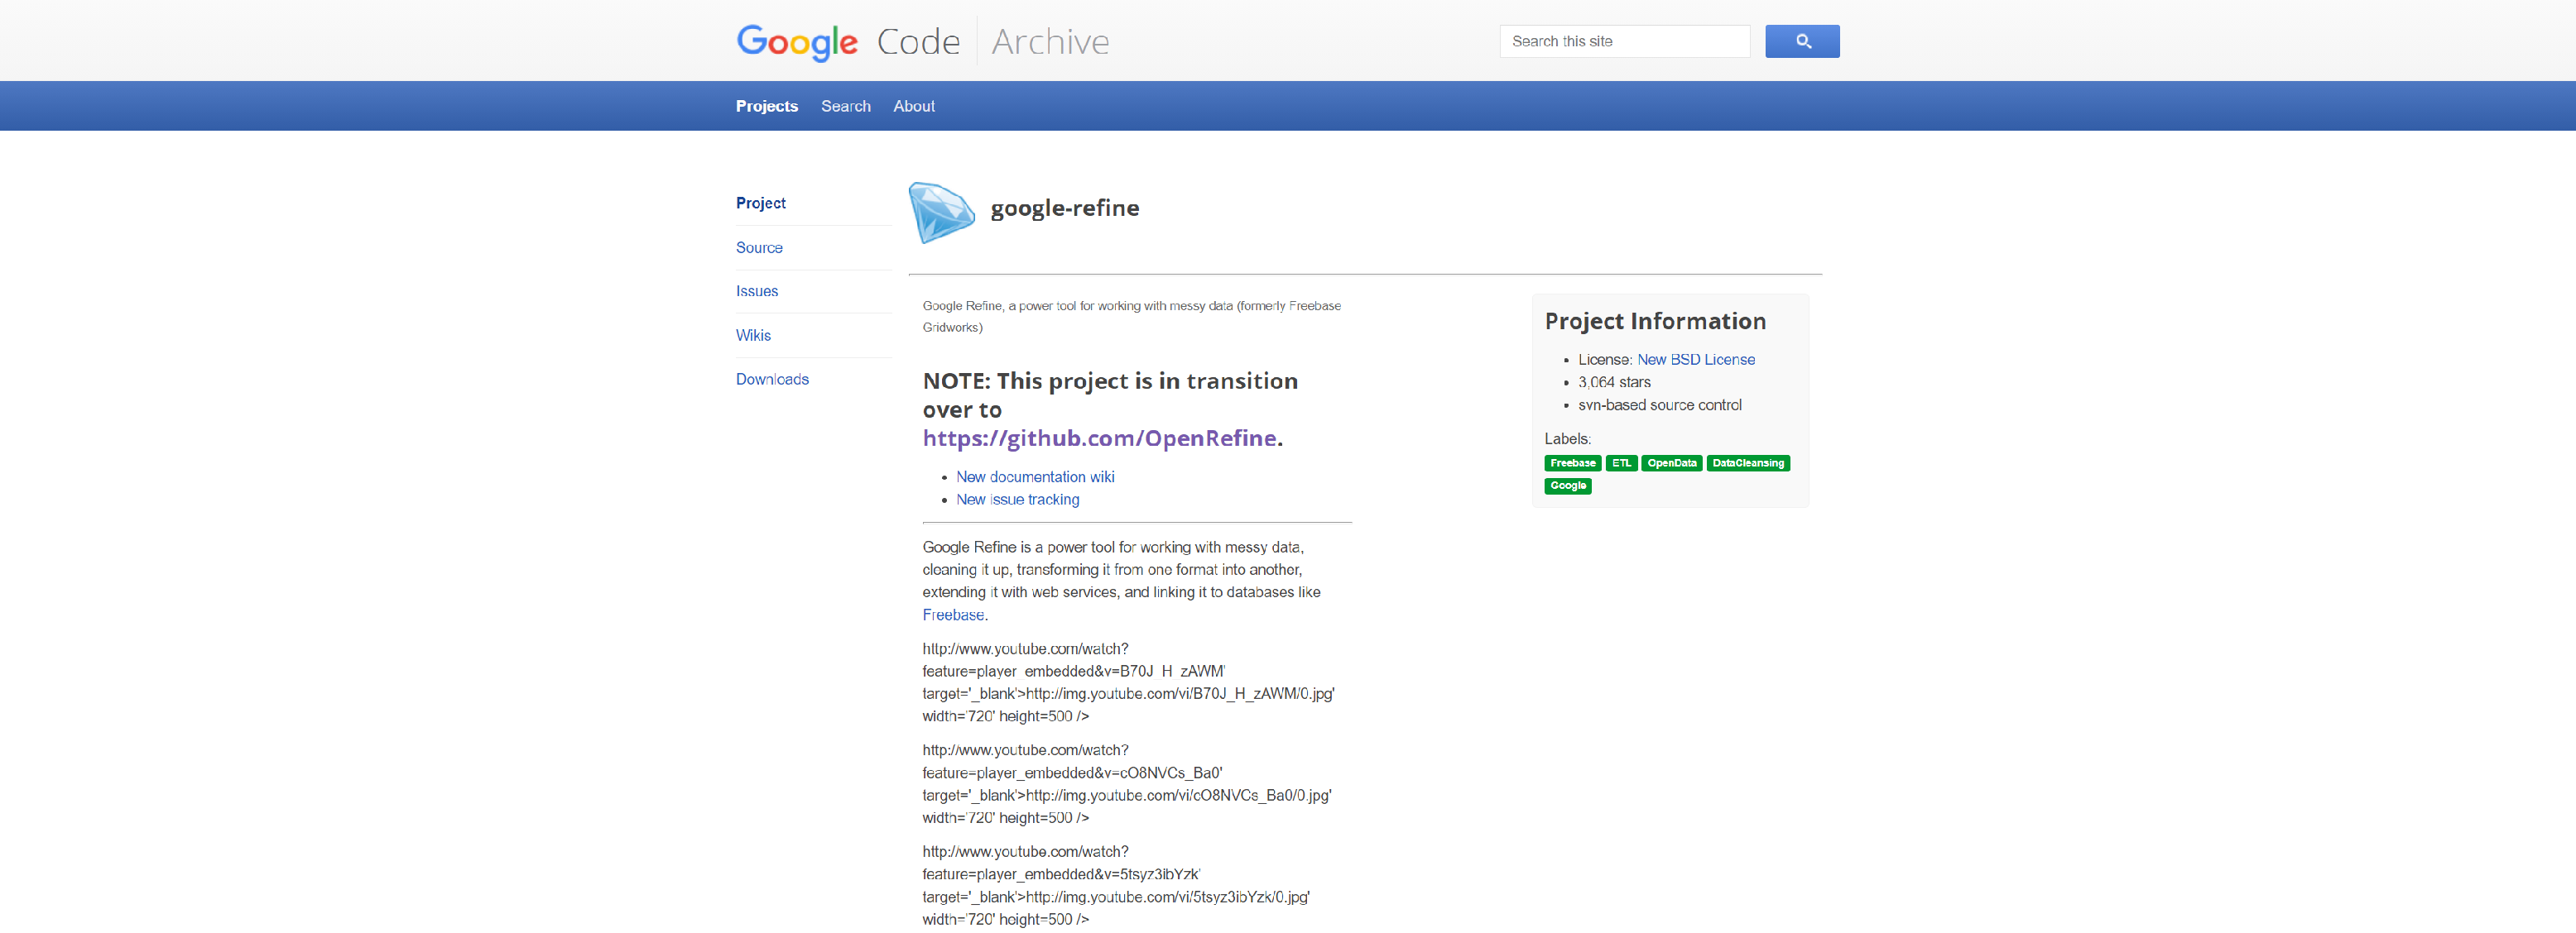Image resolution: width=2576 pixels, height=933 pixels.
Task: Open the About nav item
Action: click(x=913, y=106)
